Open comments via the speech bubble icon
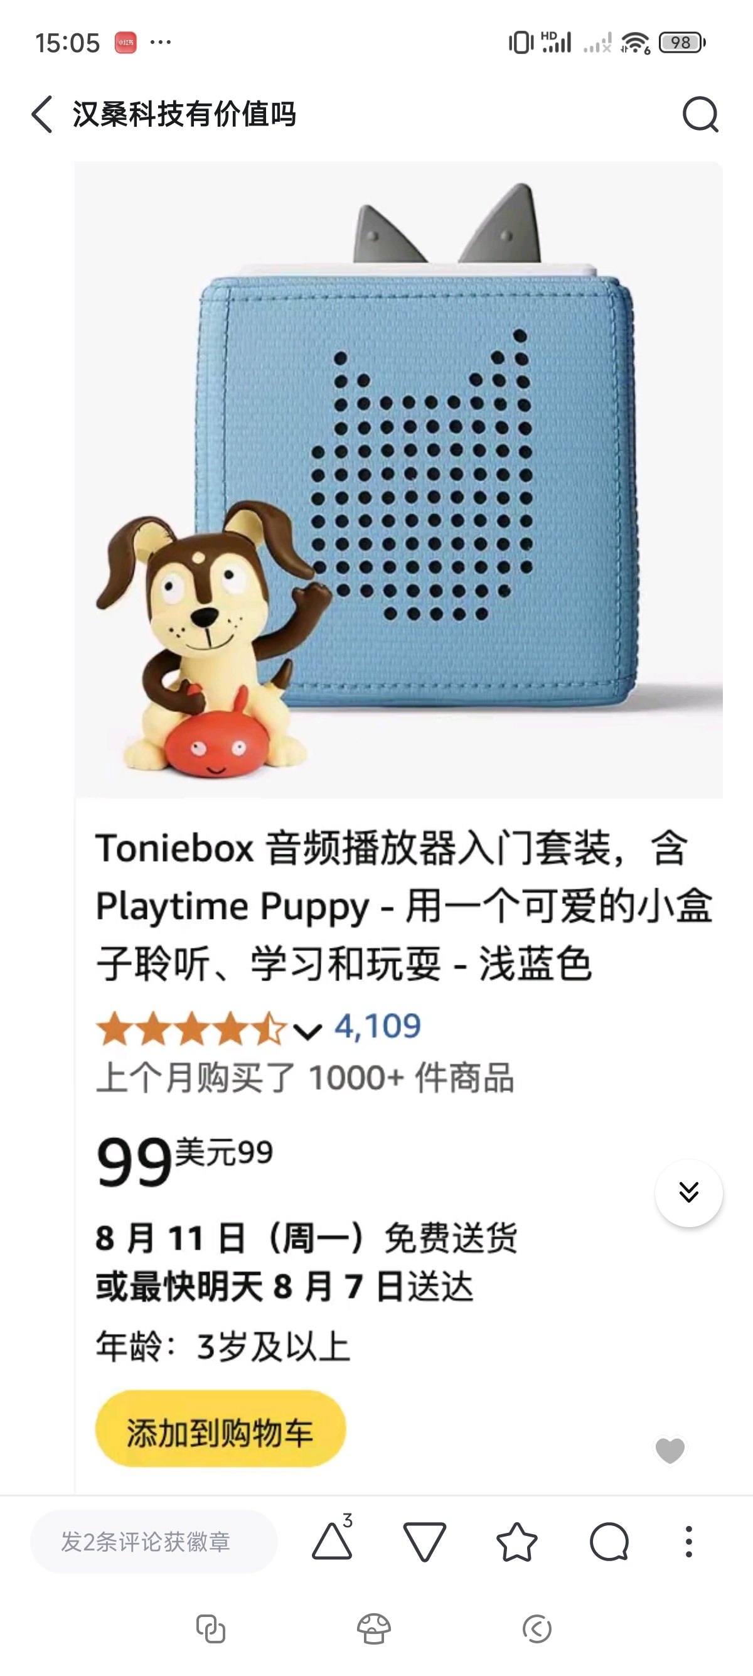 click(609, 1541)
